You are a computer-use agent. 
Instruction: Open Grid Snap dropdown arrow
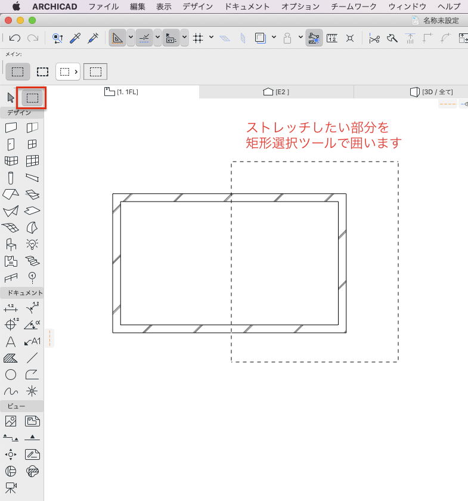pyautogui.click(x=211, y=37)
